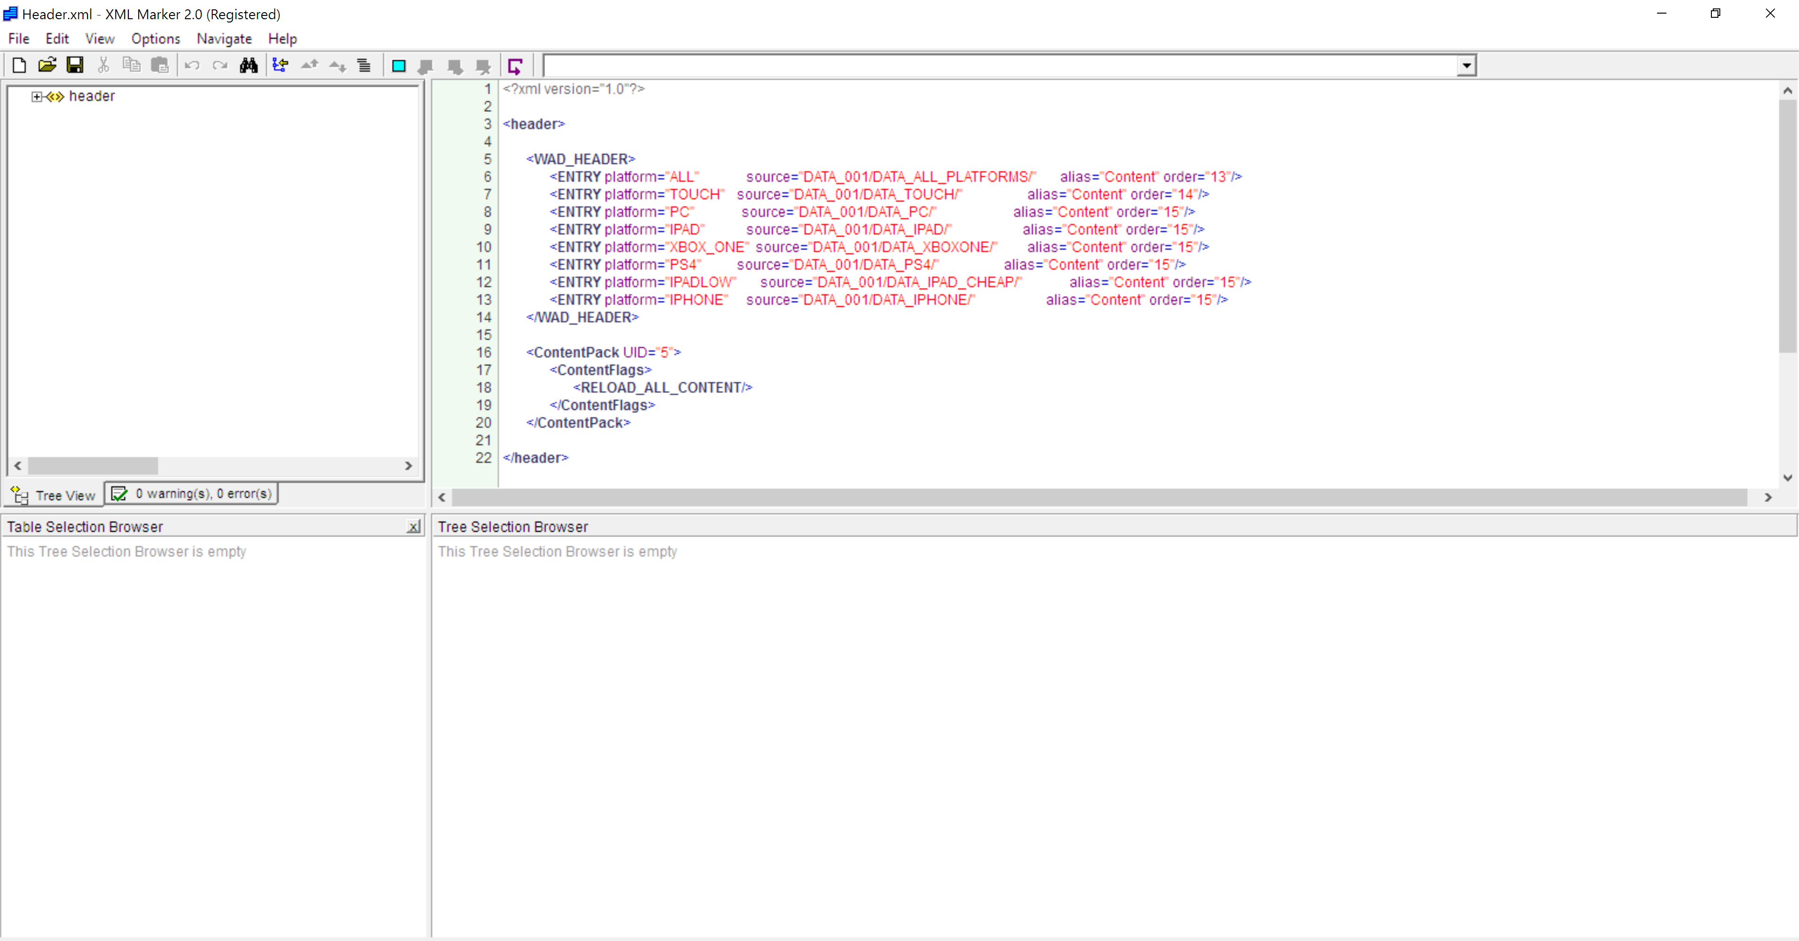Image resolution: width=1799 pixels, height=941 pixels.
Task: Click the platform="IPHONE" entry line
Action: (x=888, y=299)
